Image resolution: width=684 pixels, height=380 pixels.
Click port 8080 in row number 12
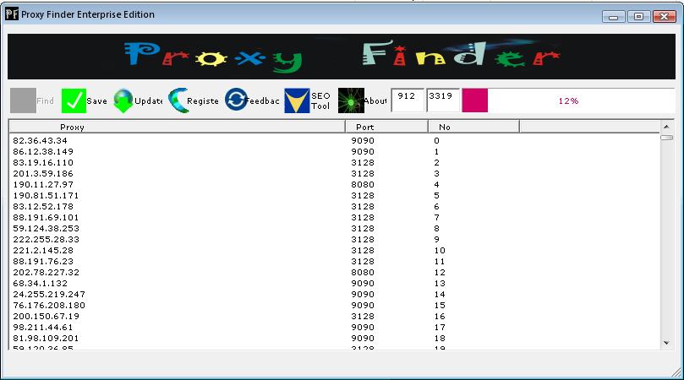coord(363,272)
